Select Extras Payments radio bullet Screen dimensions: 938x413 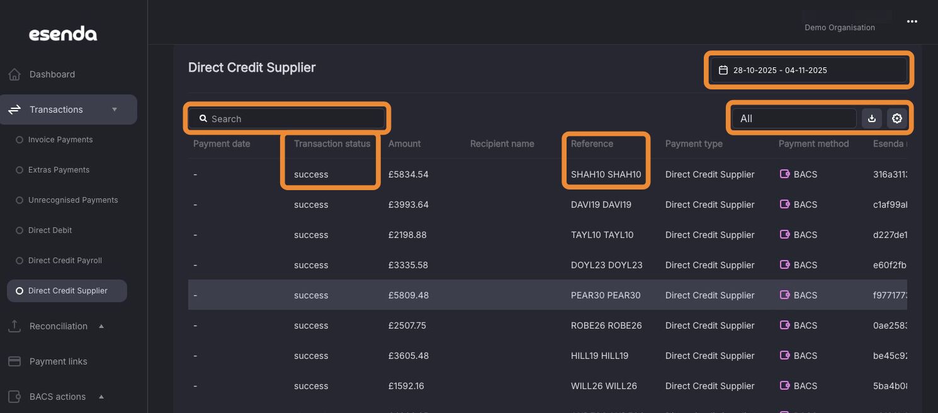20,170
